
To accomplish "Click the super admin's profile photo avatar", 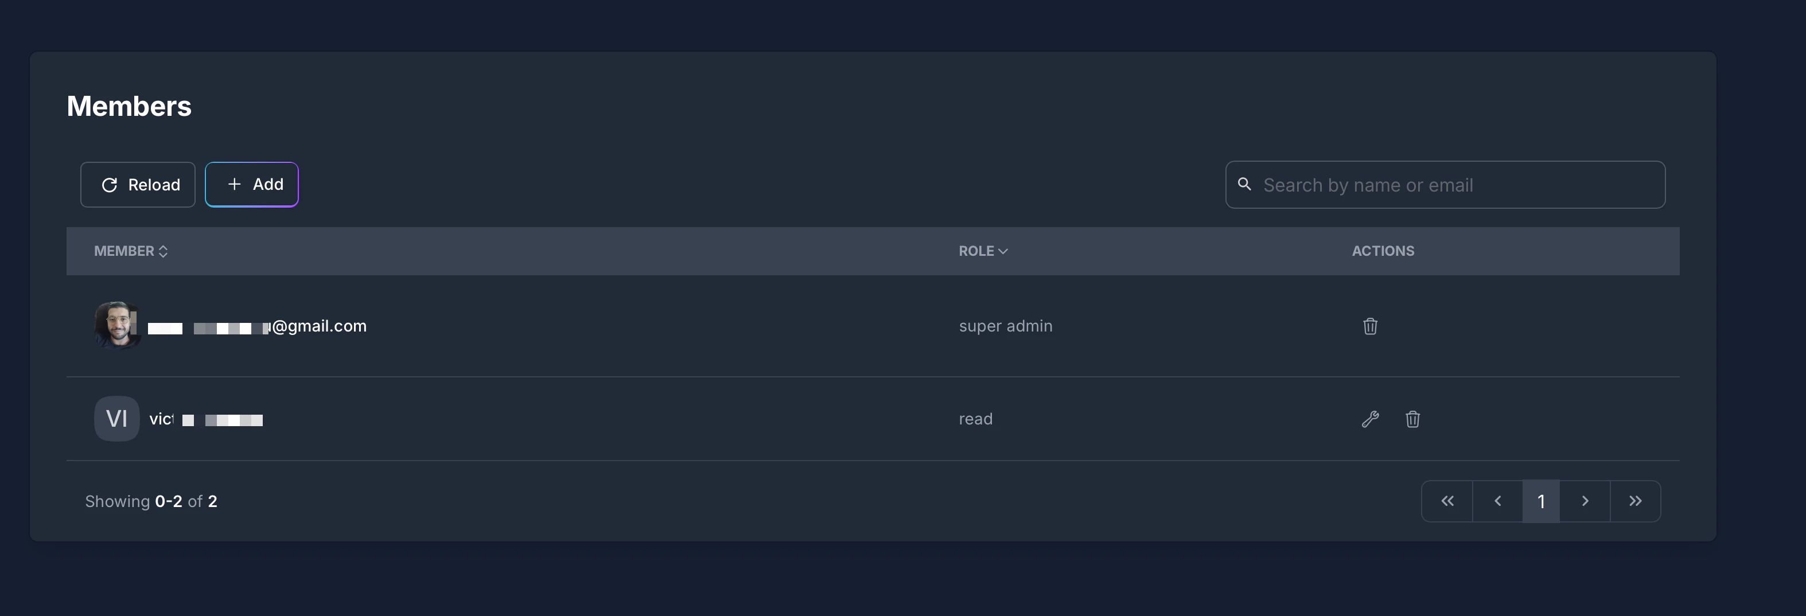I will [117, 325].
